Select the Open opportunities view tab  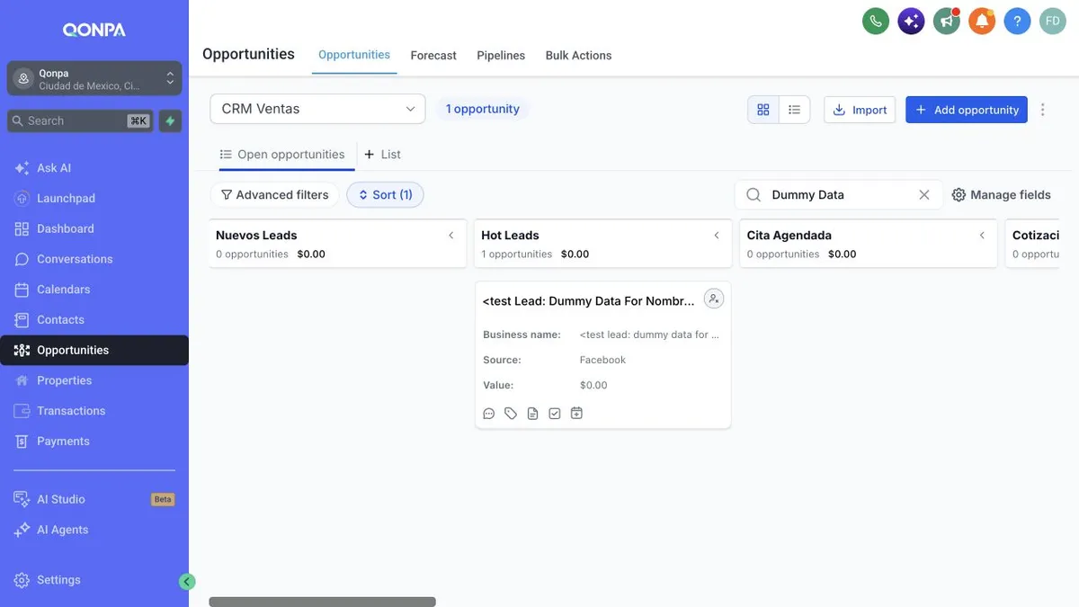coord(282,155)
